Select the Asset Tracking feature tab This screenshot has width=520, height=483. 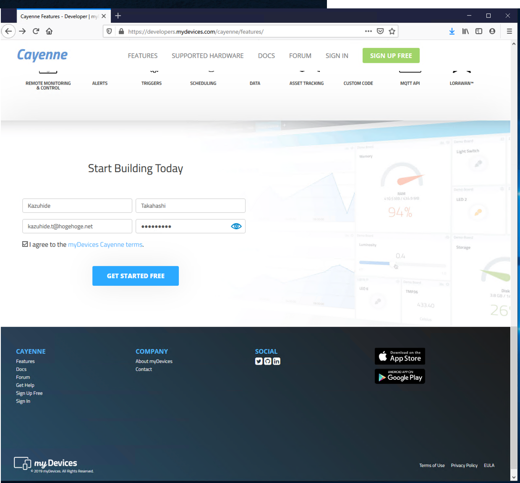pos(306,84)
